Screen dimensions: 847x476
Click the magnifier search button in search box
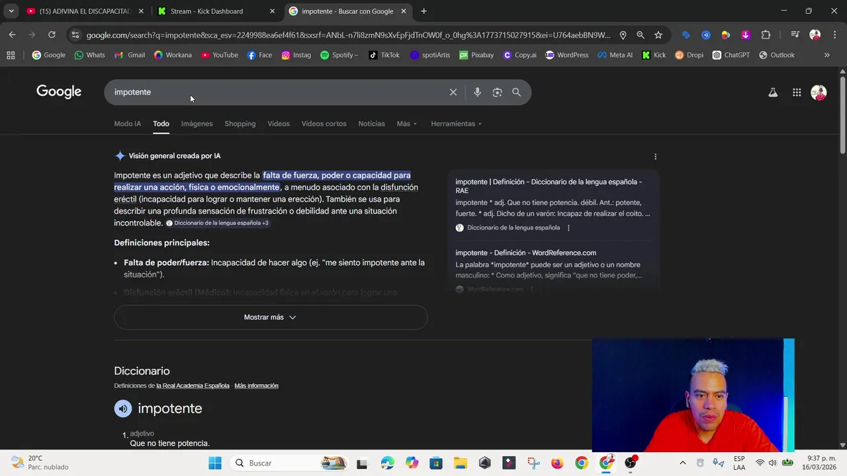(517, 93)
